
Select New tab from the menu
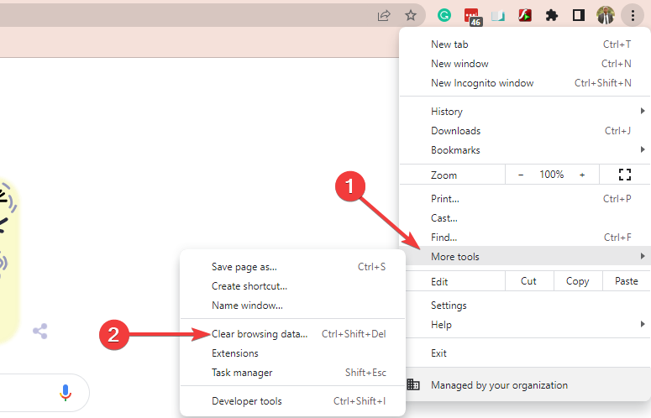click(525, 44)
